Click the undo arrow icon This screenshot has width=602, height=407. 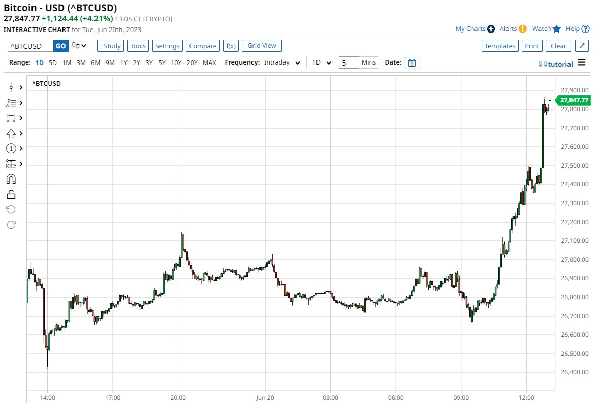[11, 209]
